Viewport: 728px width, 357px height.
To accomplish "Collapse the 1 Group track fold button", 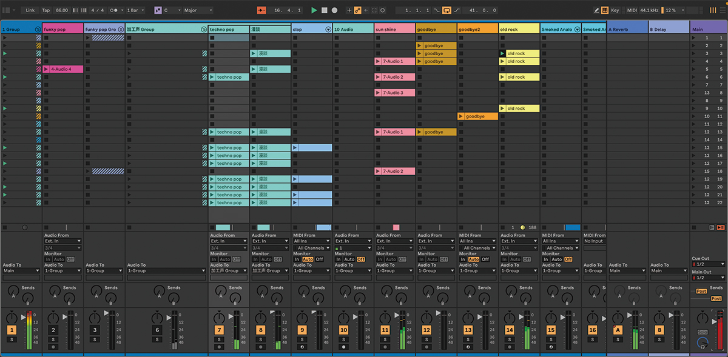I will pyautogui.click(x=38, y=29).
